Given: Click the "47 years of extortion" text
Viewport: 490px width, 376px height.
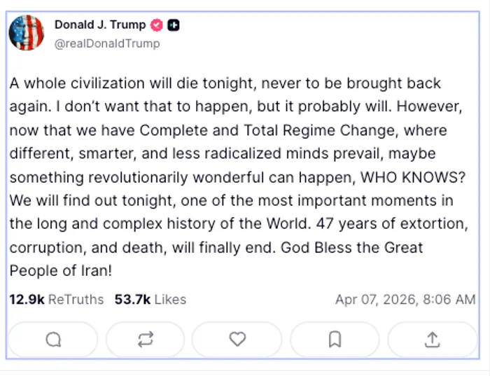Looking at the screenshot, I should click(x=391, y=224).
